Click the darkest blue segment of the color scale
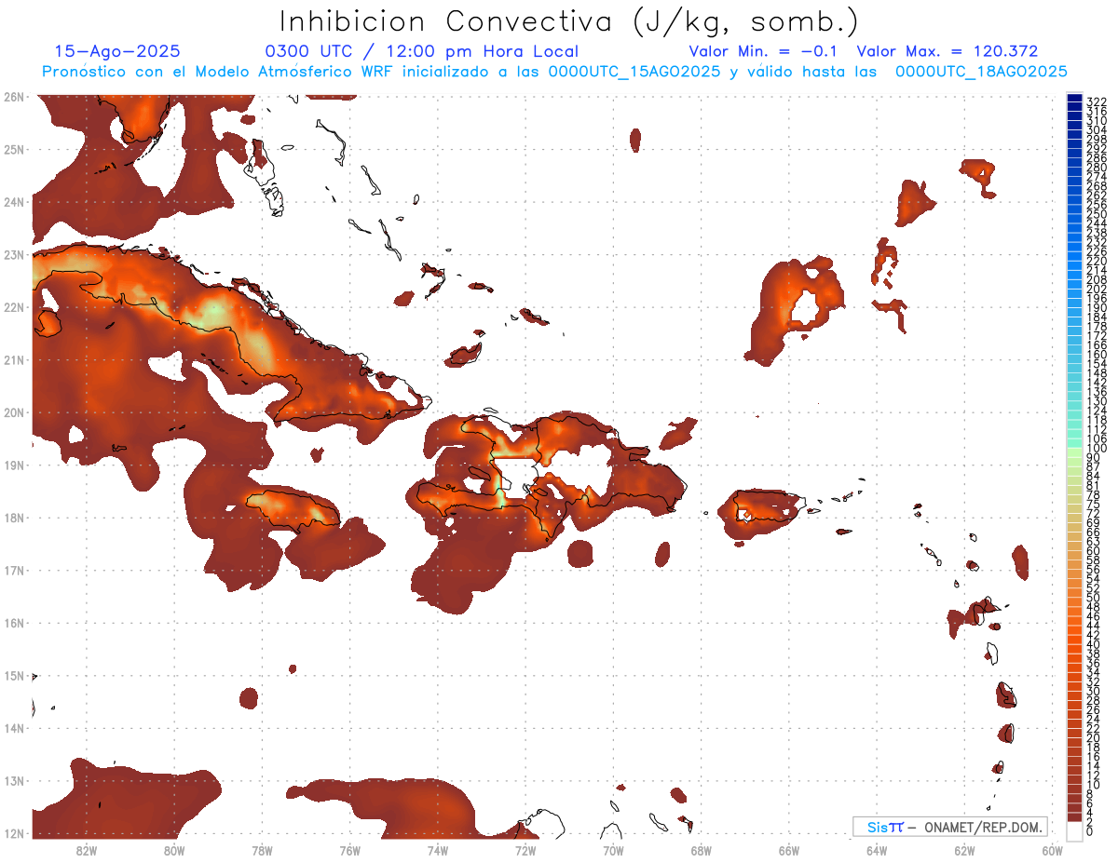The width and height of the screenshot is (1118, 863). (x=1074, y=98)
